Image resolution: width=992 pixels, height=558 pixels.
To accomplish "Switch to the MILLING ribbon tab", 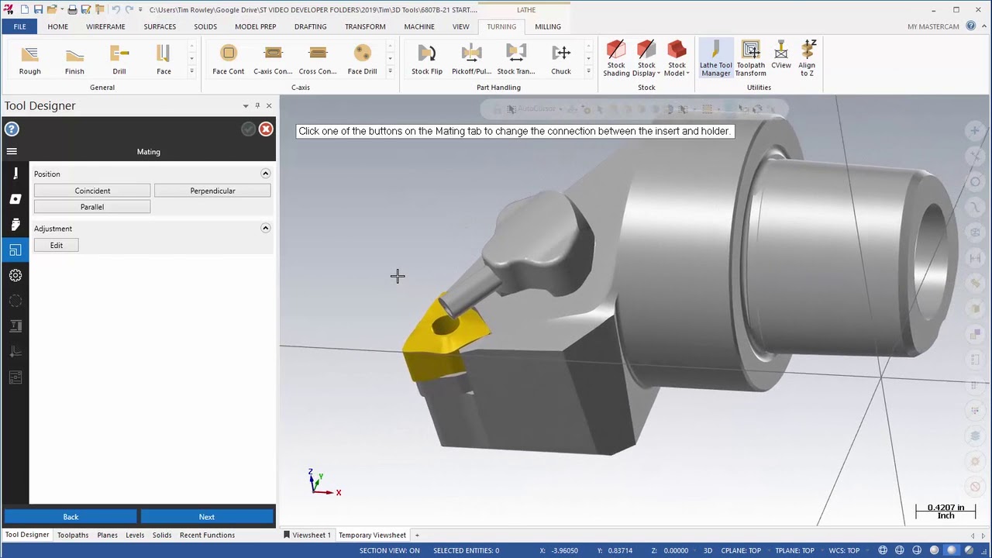I will pyautogui.click(x=547, y=26).
